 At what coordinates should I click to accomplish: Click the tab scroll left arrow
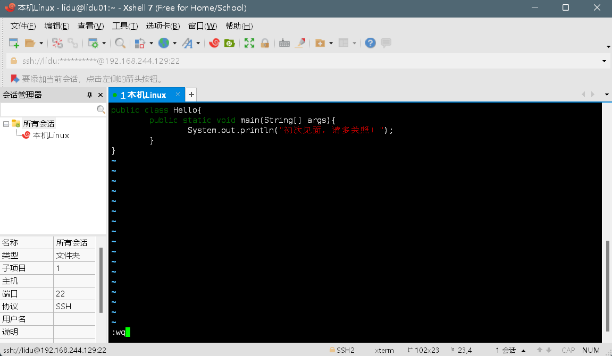pos(583,95)
